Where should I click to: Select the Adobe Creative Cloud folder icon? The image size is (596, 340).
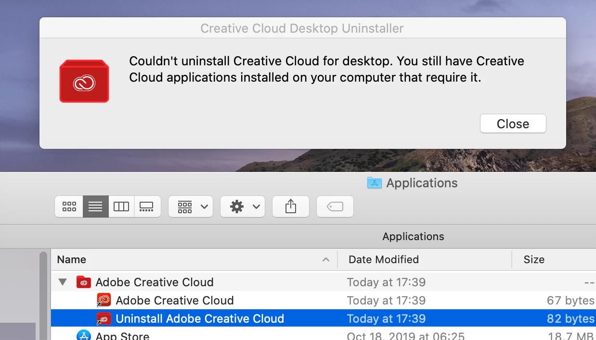[x=84, y=282]
